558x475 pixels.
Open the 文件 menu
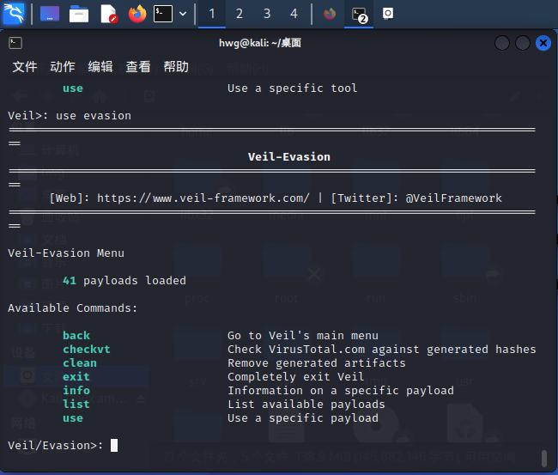tap(25, 67)
